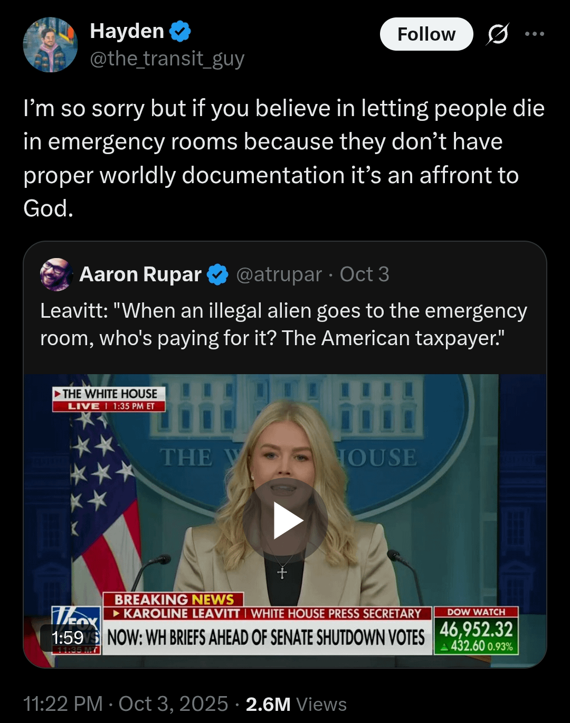The image size is (570, 723).
Task: Open the @the_transit_guy handle
Action: (167, 59)
